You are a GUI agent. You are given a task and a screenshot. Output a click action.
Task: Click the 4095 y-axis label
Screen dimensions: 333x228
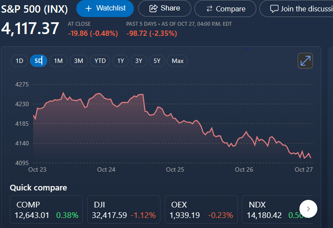point(22,163)
